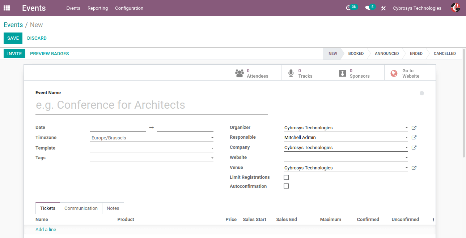Click the Events app title
Screen dimensions: 466x238
34,8
